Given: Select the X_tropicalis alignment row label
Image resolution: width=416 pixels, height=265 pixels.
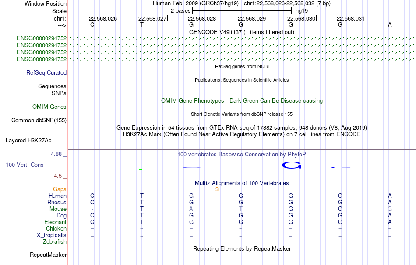Looking at the screenshot, I should (52, 235).
